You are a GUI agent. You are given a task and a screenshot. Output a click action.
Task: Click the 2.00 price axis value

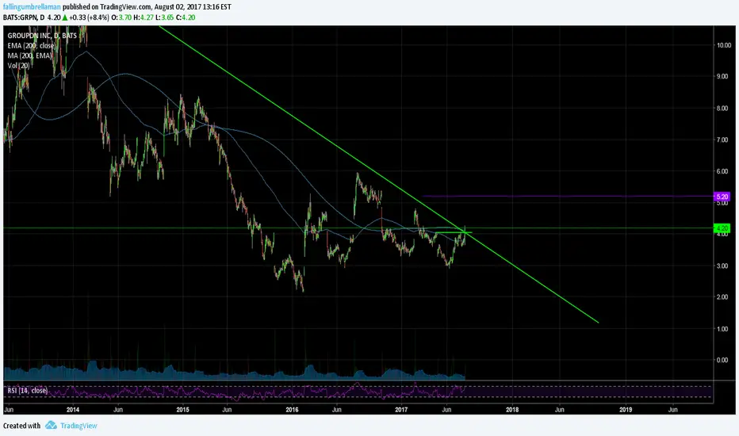(722, 297)
